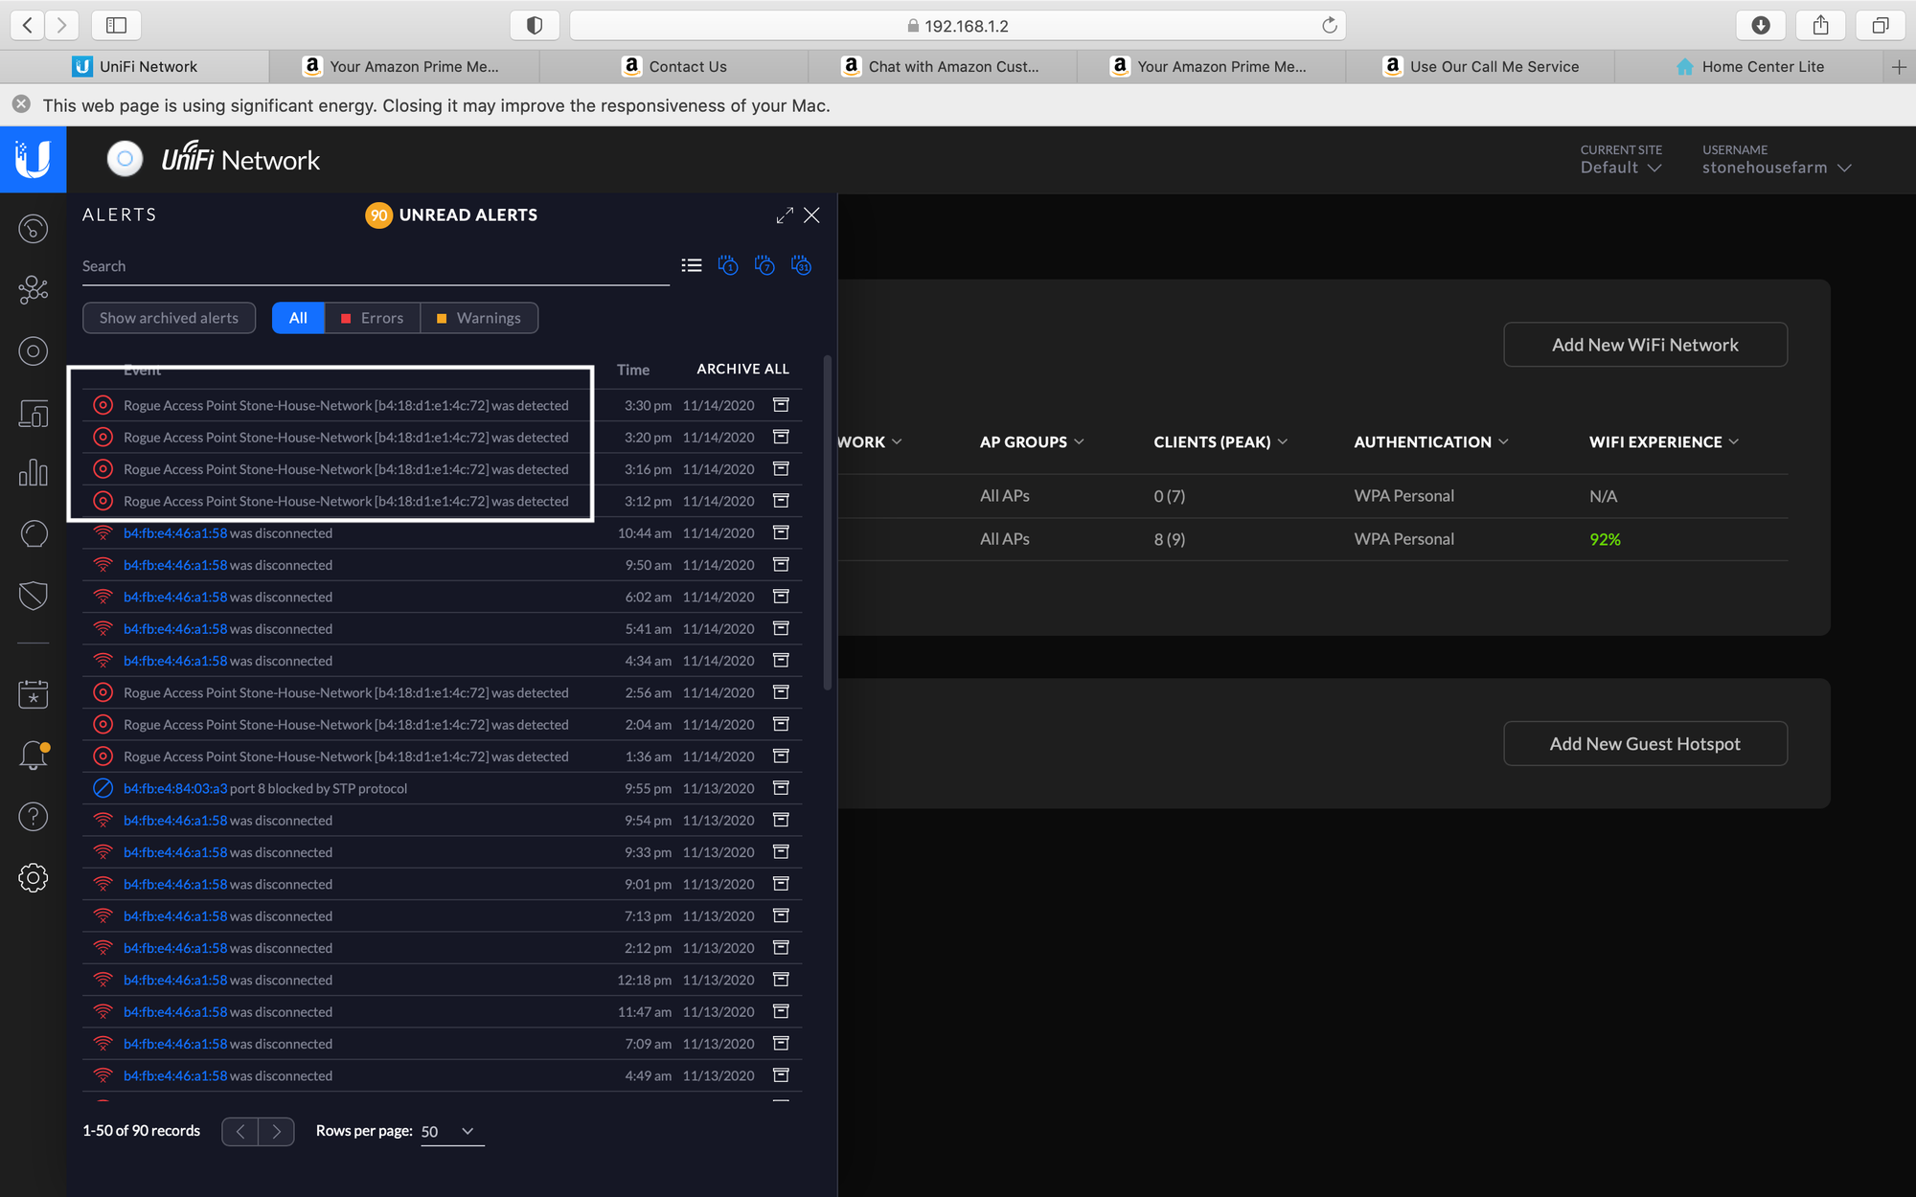Click the alerts Search field
Screen dimensions: 1916x1197
[374, 266]
